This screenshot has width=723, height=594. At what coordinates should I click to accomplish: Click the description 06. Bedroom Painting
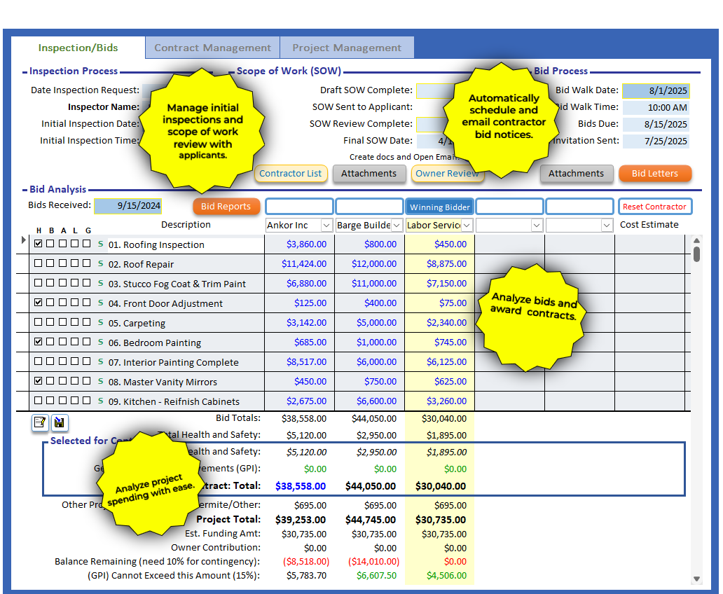pos(155,343)
